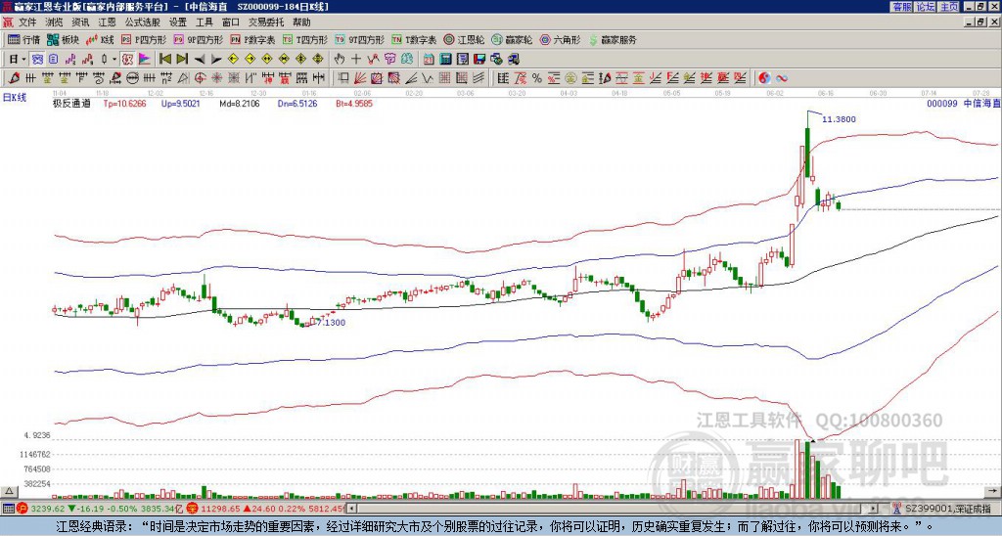Select the hand pan tool

coord(340,59)
